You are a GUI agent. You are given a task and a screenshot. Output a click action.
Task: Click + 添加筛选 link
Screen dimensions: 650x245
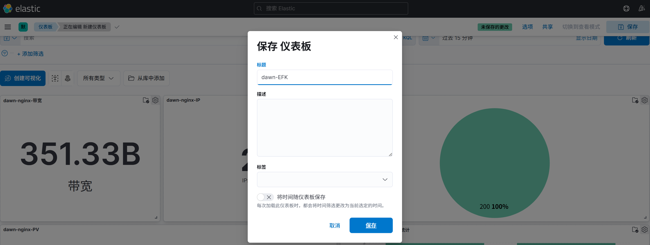(x=30, y=54)
